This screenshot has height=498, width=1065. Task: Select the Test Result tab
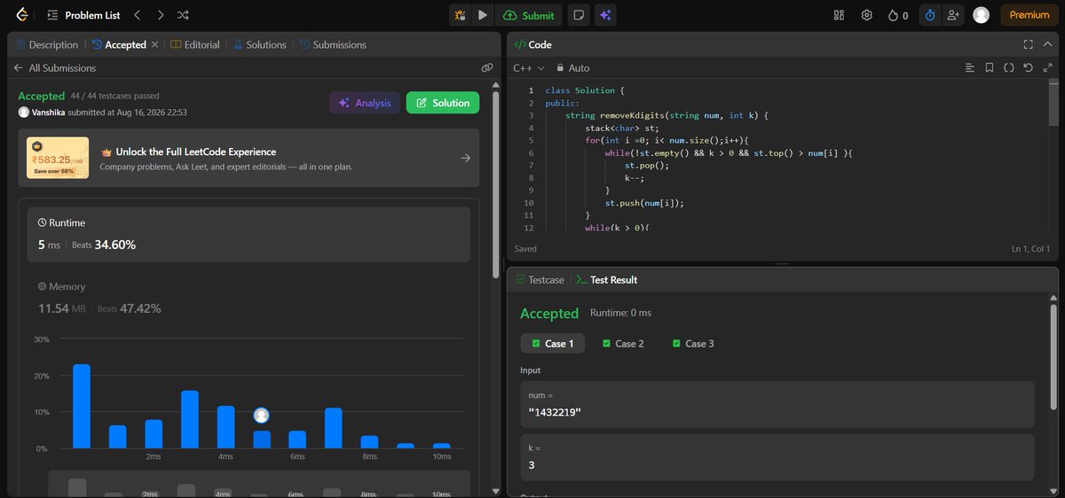coord(607,279)
